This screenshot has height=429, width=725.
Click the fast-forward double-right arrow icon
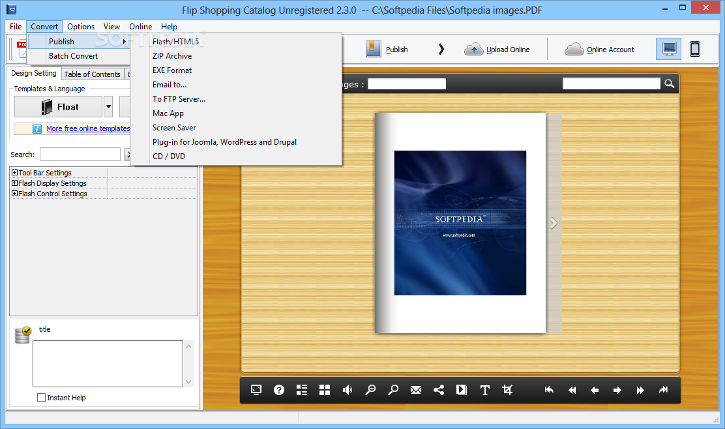(640, 390)
